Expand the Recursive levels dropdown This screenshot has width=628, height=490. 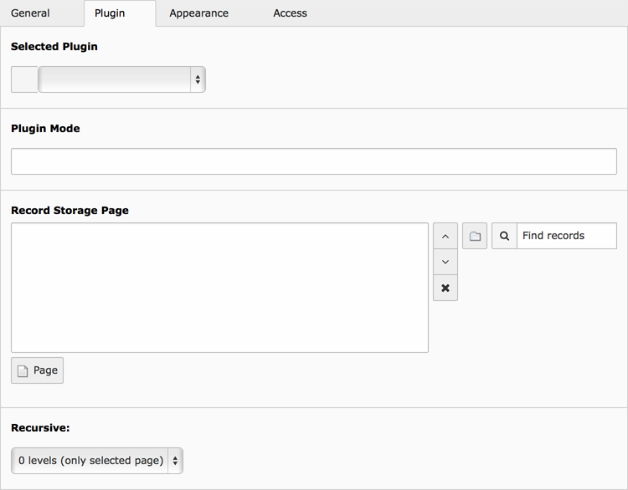click(97, 460)
